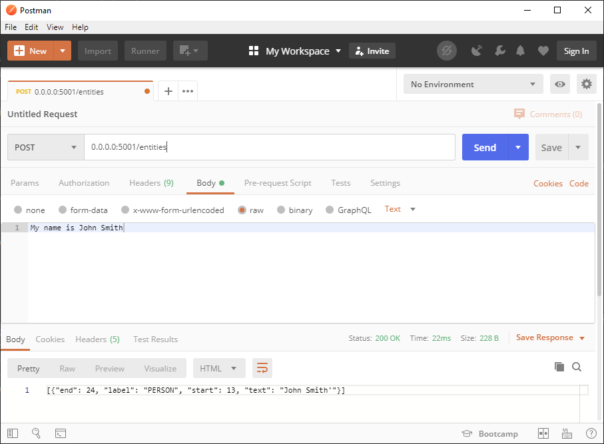
Task: Click the wrench settings icon in header
Action: [x=499, y=51]
